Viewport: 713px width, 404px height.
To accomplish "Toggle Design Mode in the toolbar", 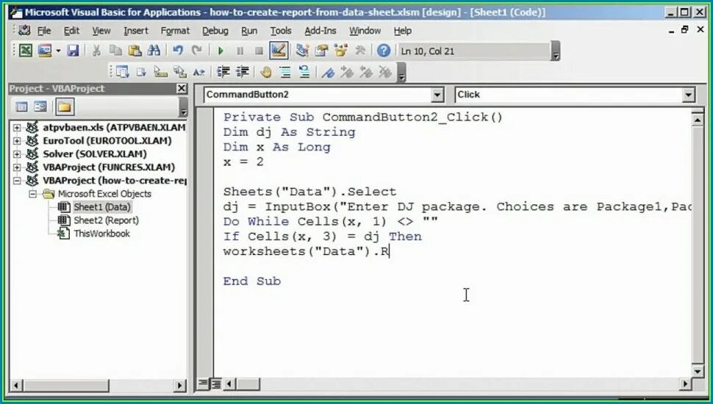I will pyautogui.click(x=279, y=51).
